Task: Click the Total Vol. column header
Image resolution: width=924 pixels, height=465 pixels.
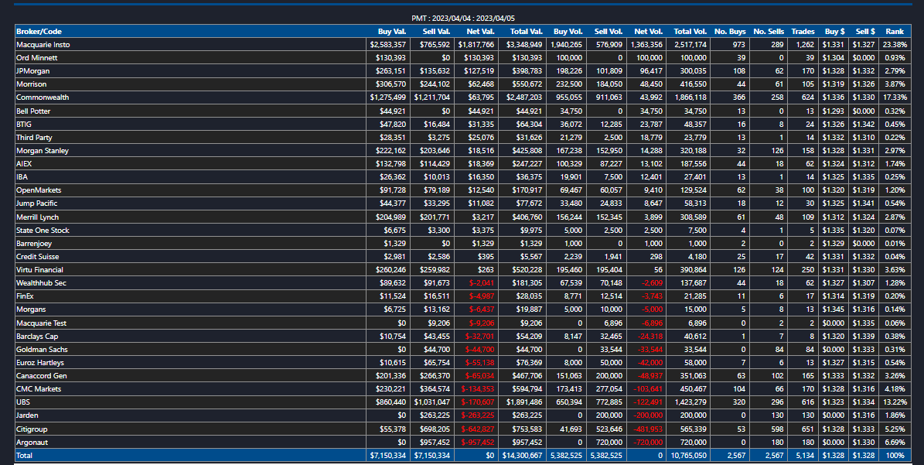Action: coord(690,31)
